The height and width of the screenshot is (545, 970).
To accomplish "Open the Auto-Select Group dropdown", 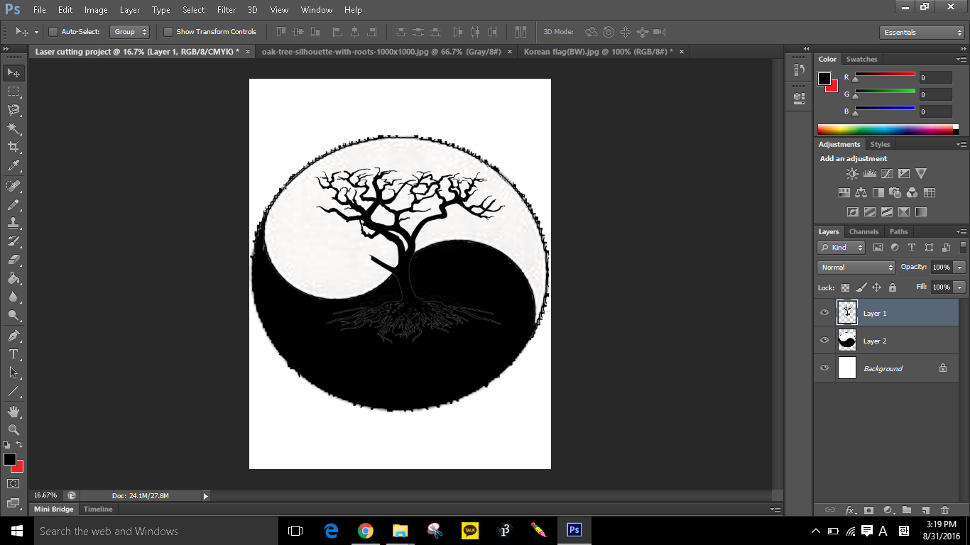I will [x=130, y=32].
